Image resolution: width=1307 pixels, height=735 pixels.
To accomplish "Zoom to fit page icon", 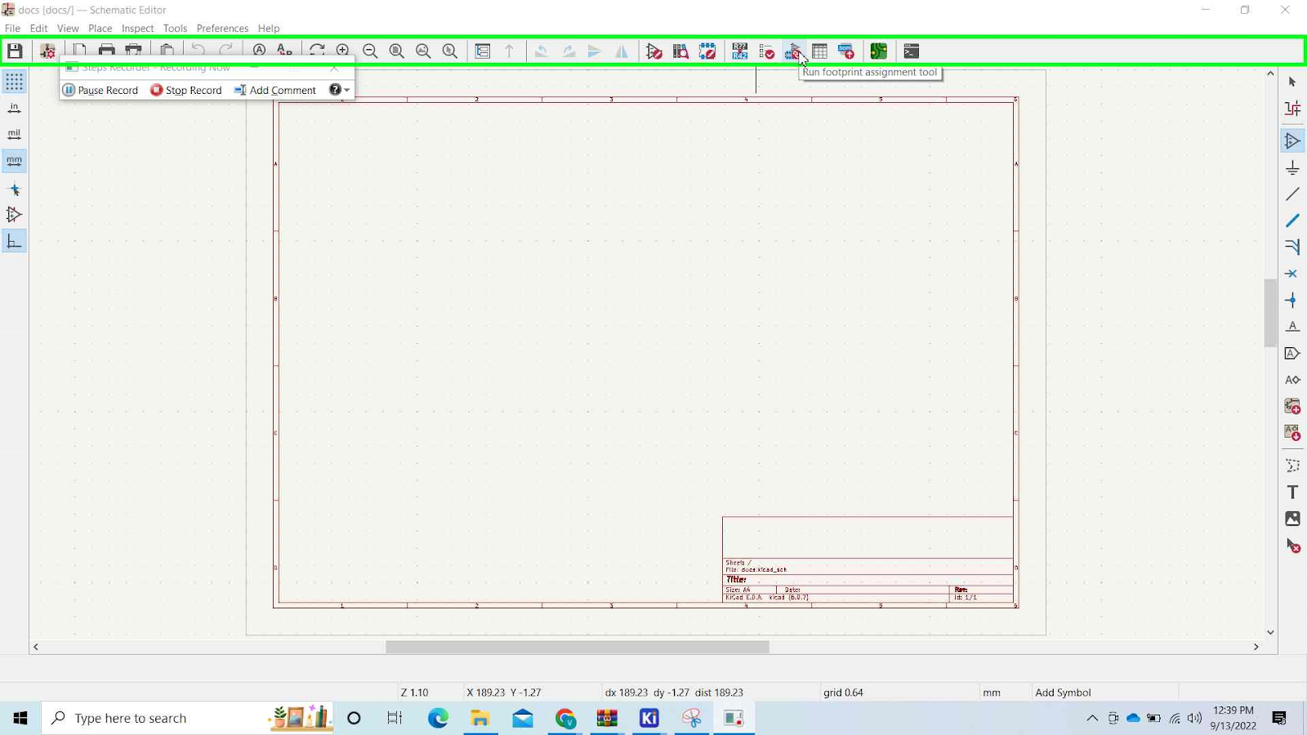I will point(397,51).
